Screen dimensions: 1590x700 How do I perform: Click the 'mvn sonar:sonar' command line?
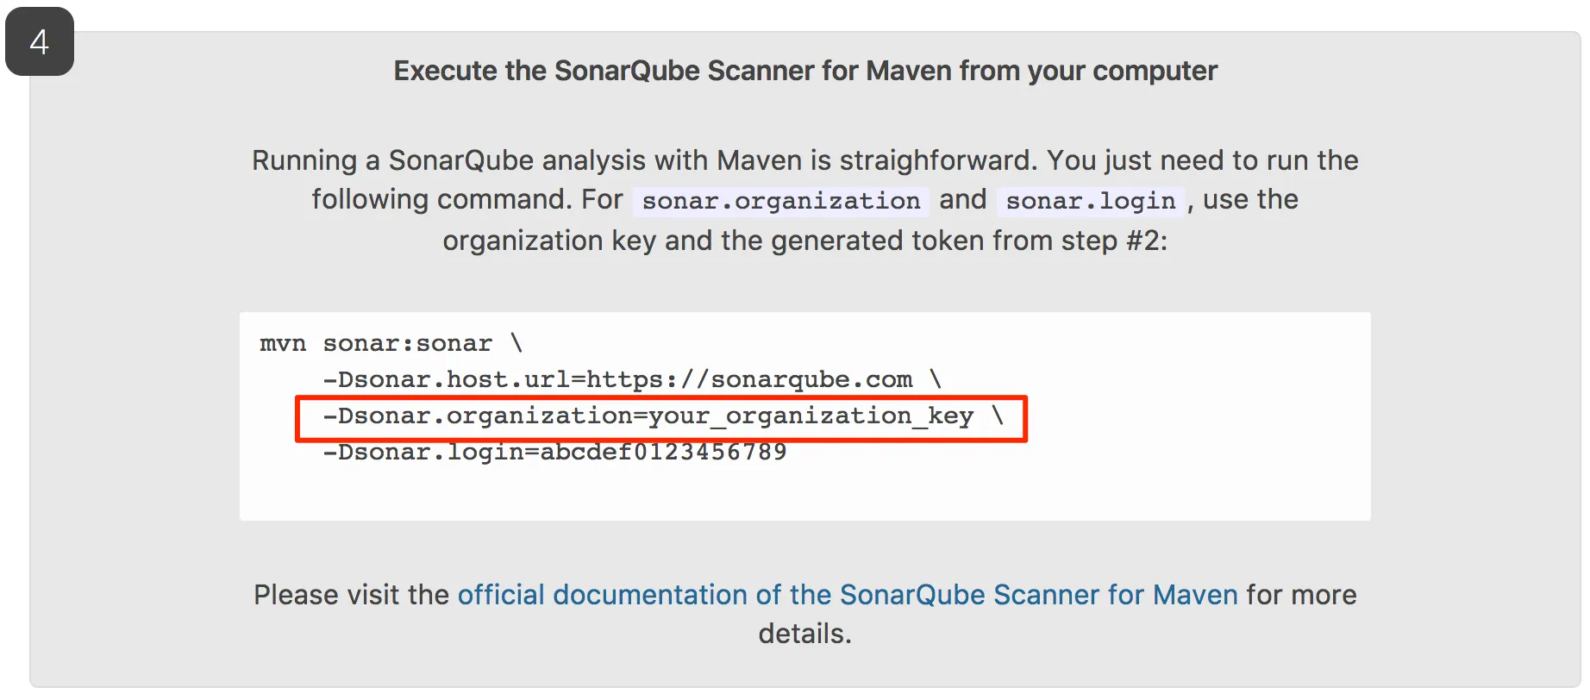(376, 343)
